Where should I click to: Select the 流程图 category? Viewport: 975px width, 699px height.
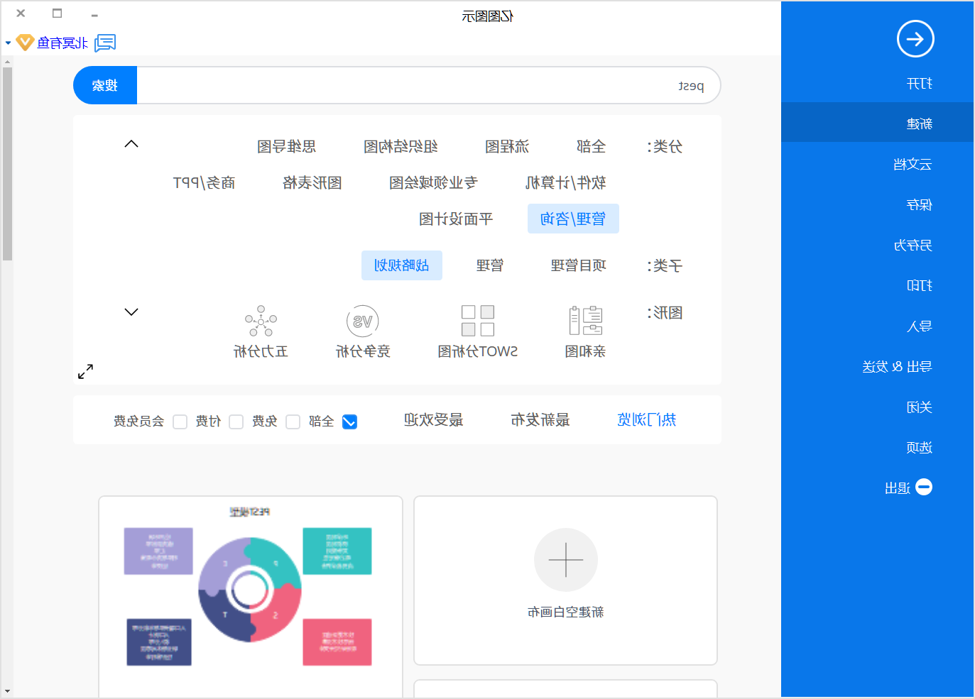507,146
